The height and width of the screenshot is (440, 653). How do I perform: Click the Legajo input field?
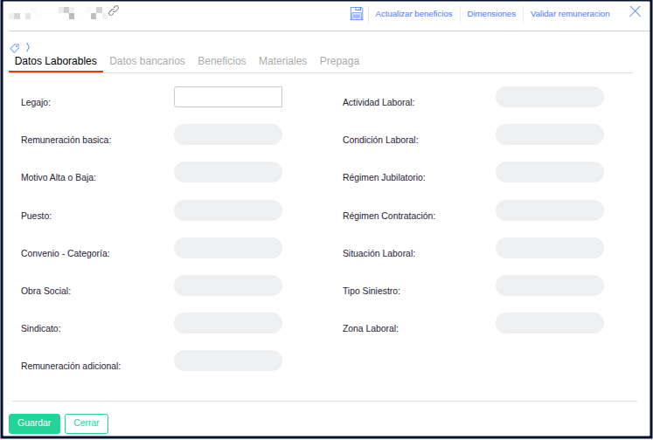[x=228, y=97]
